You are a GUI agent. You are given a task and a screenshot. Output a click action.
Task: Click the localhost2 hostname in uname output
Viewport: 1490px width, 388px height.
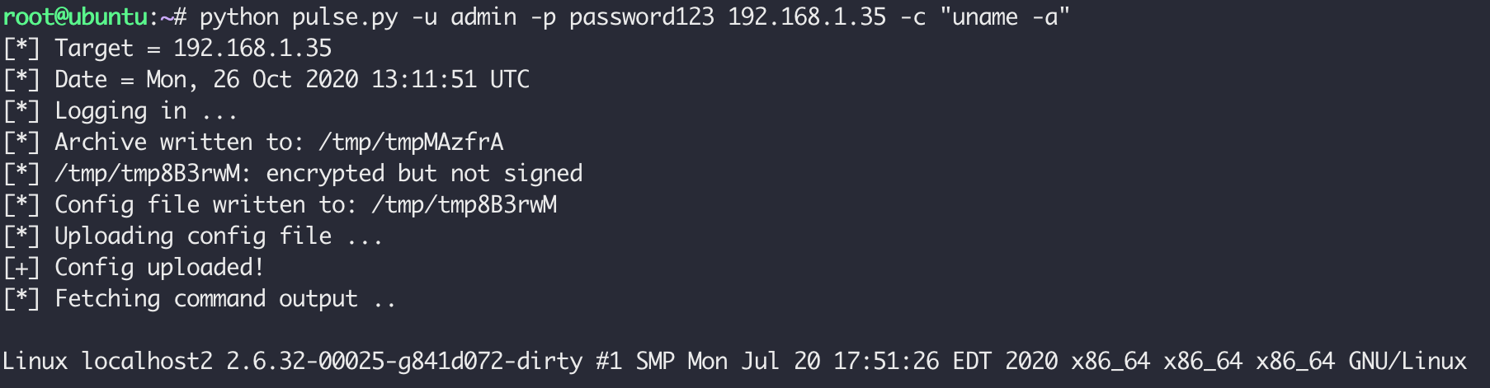click(146, 362)
